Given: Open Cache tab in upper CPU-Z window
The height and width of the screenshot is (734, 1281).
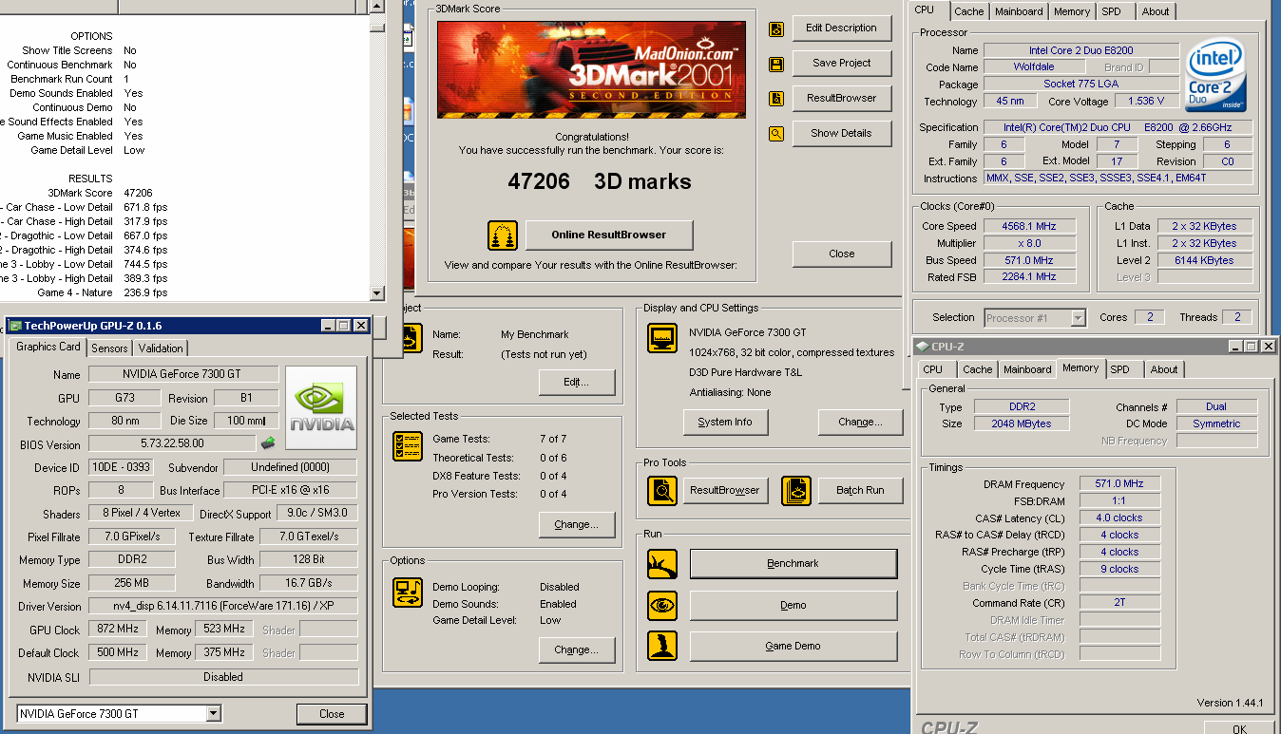Looking at the screenshot, I should [x=969, y=11].
